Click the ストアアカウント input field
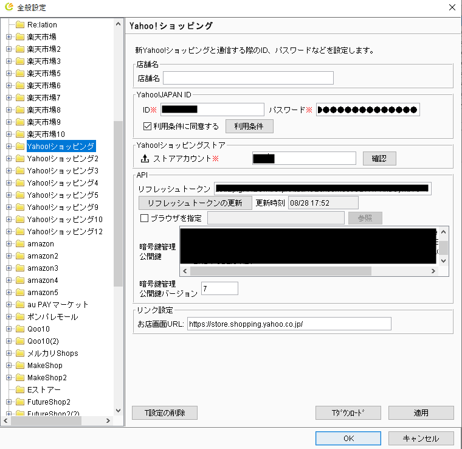 click(304, 159)
